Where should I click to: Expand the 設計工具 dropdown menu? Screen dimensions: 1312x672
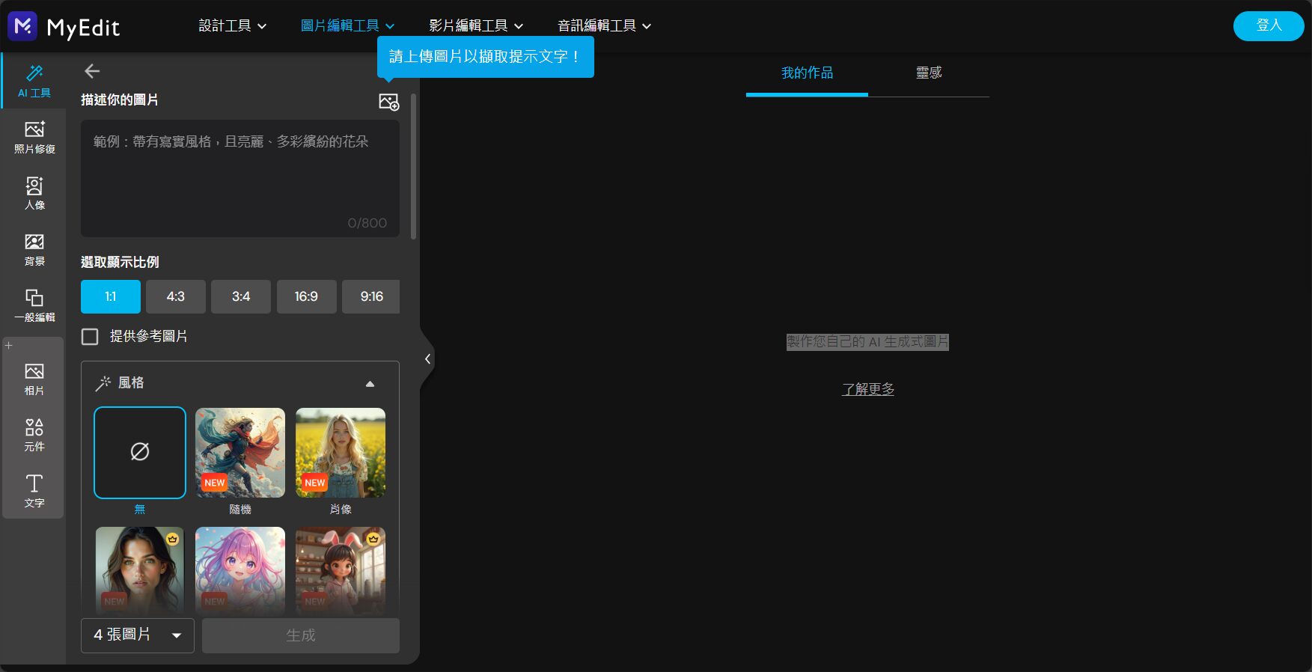click(233, 25)
